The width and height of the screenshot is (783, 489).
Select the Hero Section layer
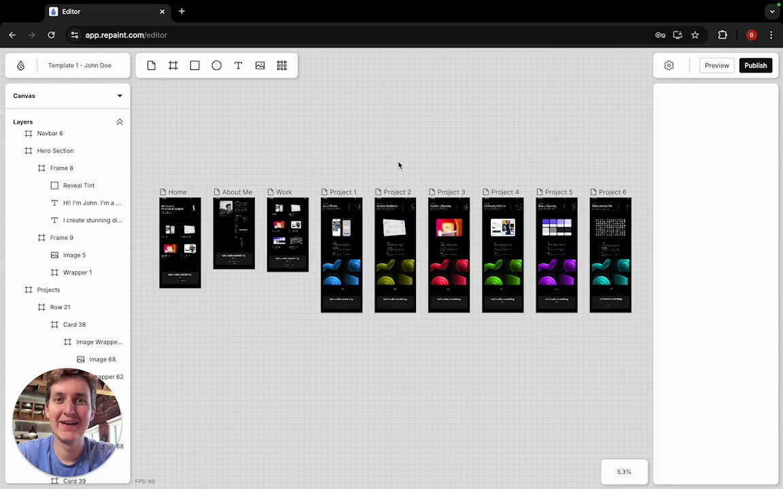[55, 151]
